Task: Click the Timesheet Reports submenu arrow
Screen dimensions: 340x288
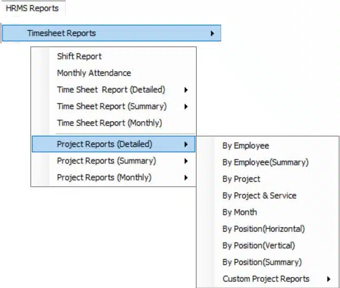Action: pos(212,33)
